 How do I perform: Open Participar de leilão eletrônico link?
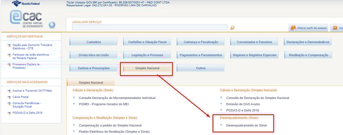point(31,56)
